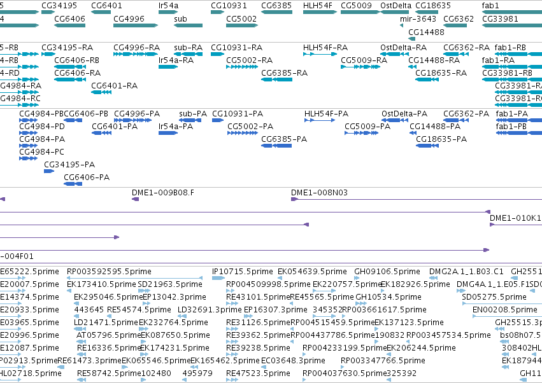Select the CG34195 gene feature

(48, 12)
